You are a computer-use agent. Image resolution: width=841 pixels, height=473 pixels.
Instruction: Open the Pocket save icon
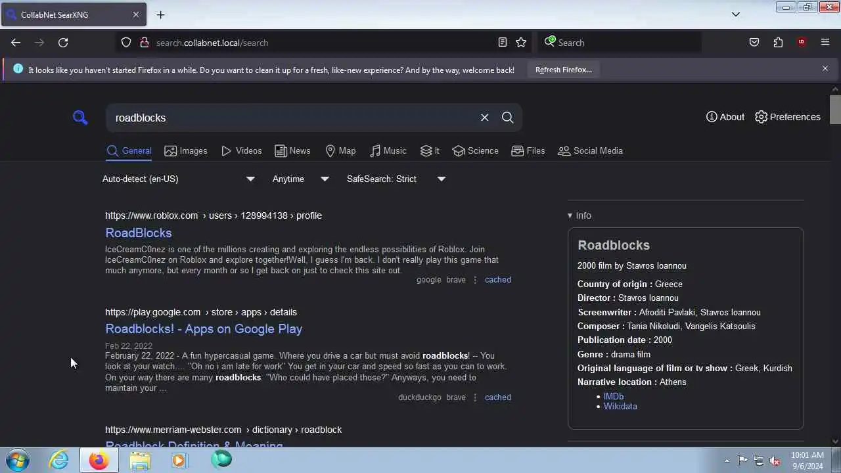pos(754,43)
